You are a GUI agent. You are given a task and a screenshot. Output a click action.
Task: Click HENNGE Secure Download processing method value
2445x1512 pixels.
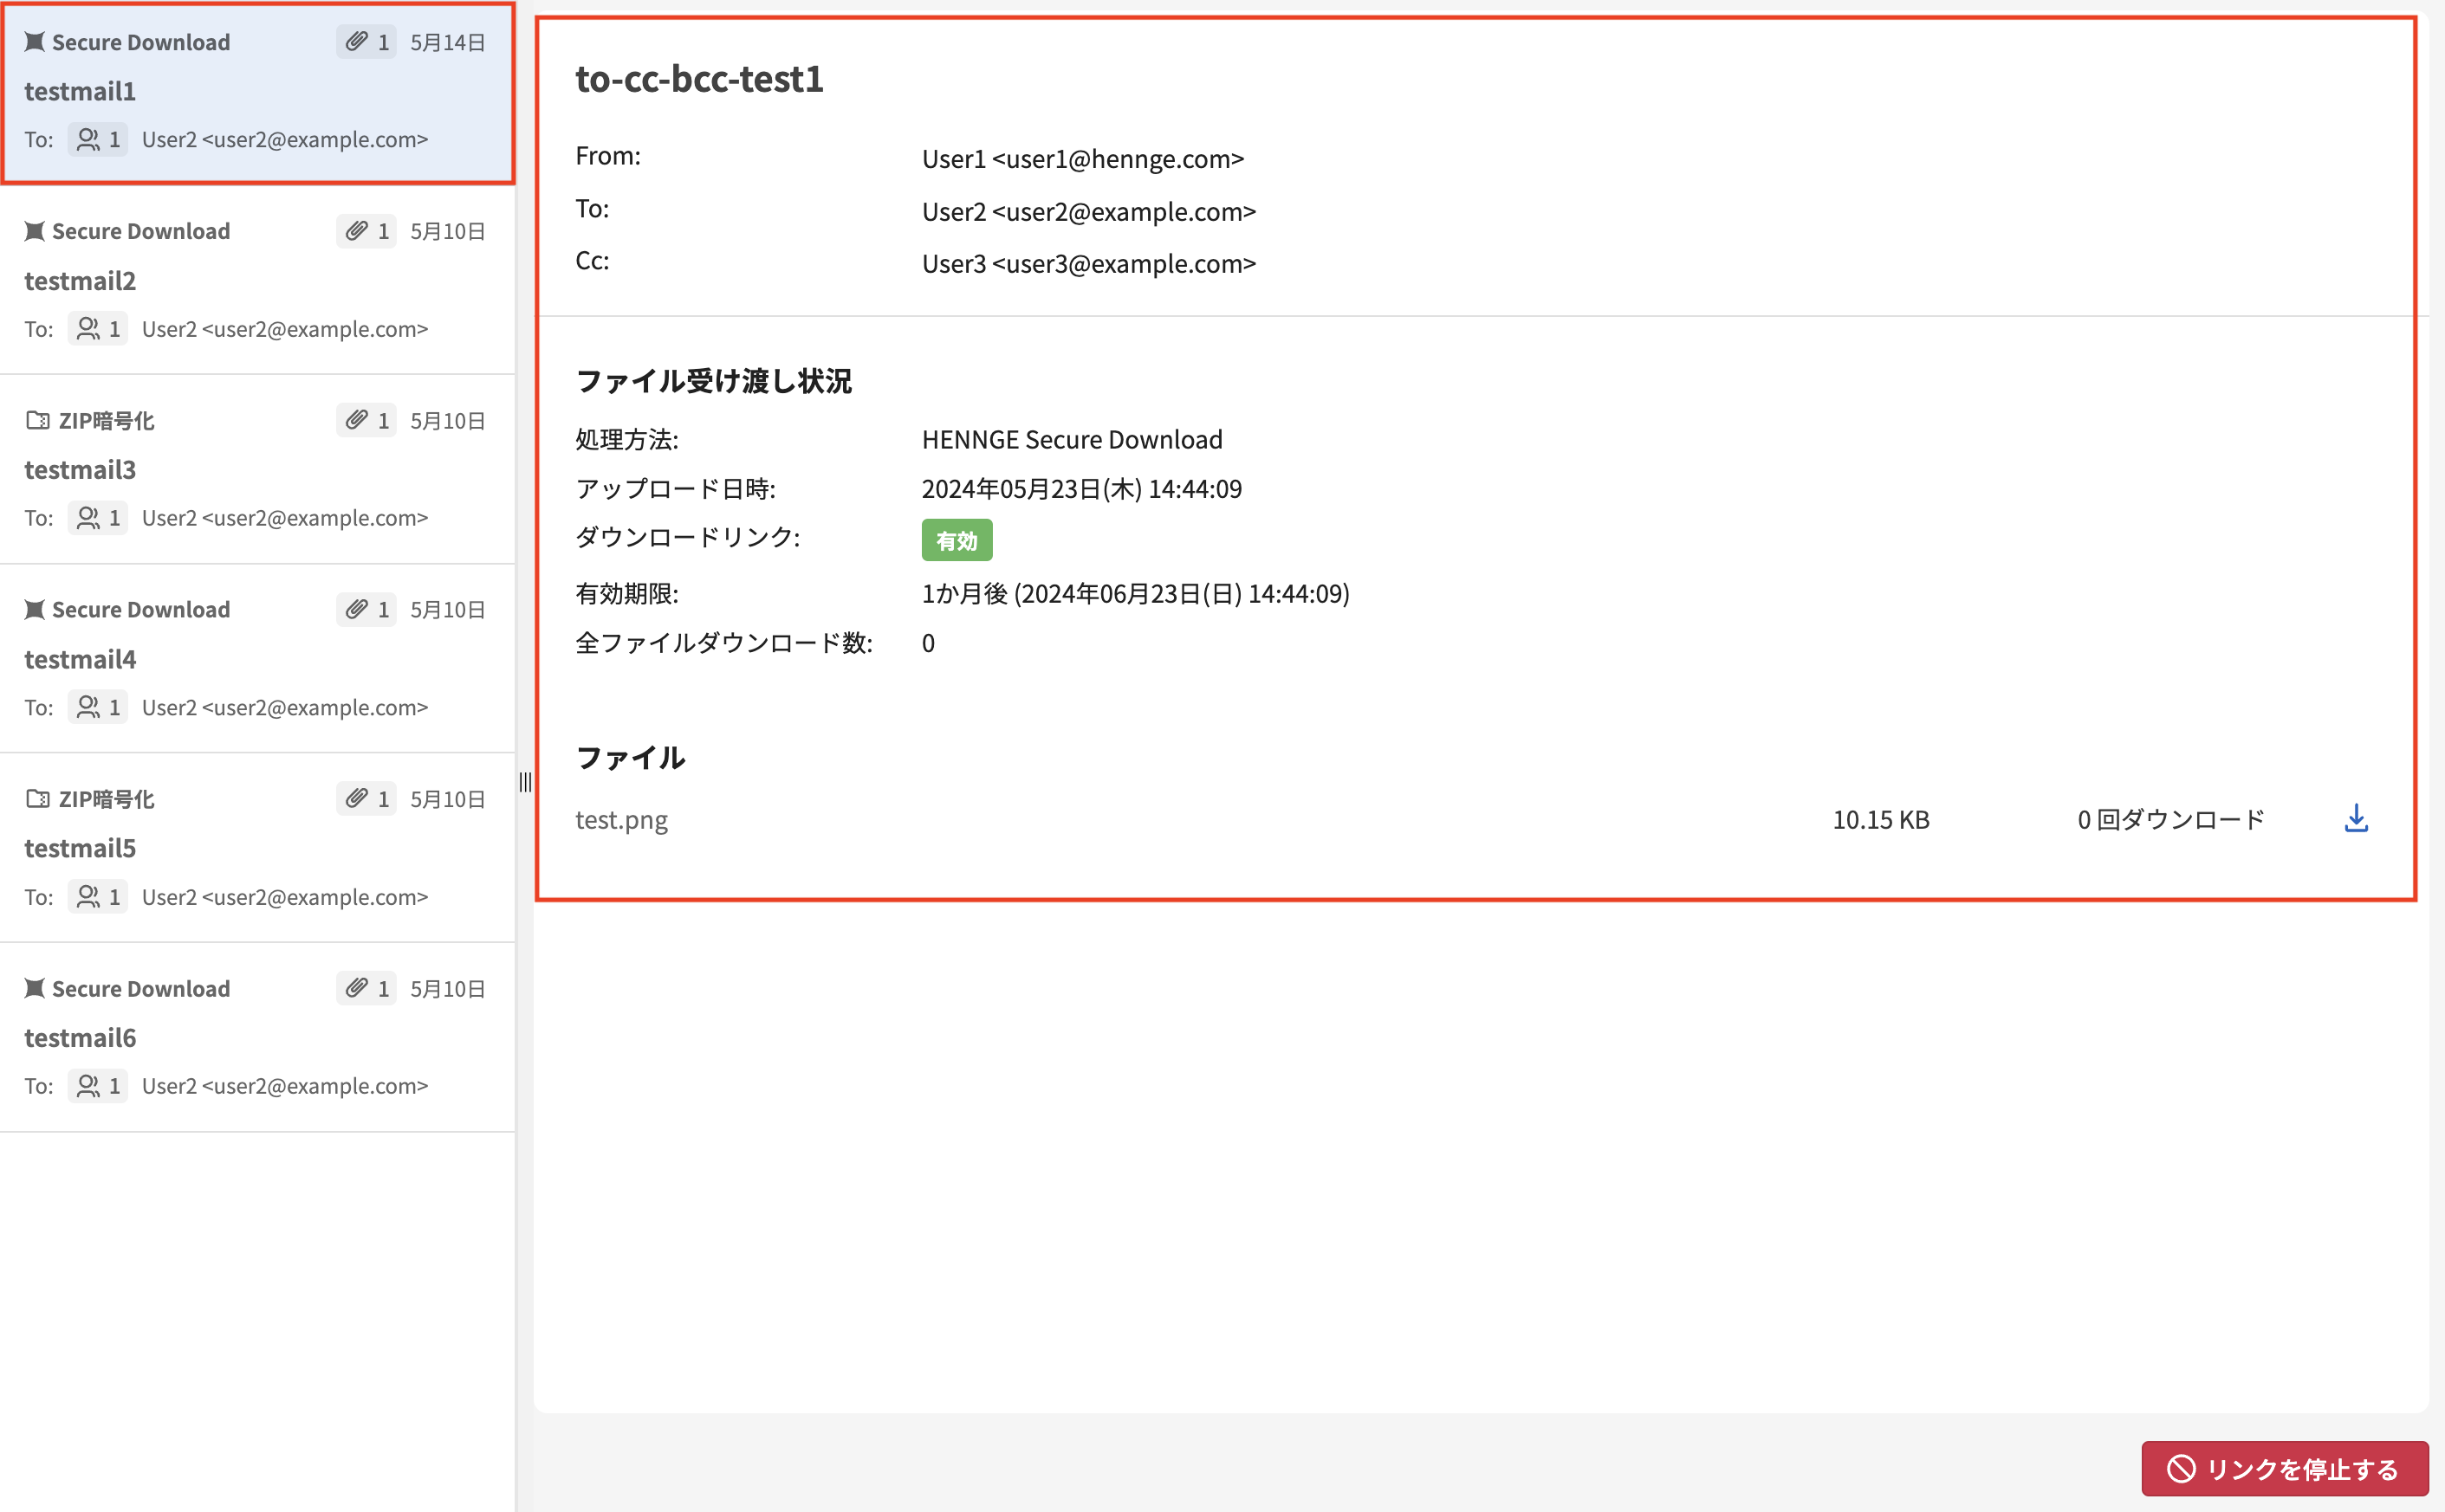pos(1072,439)
